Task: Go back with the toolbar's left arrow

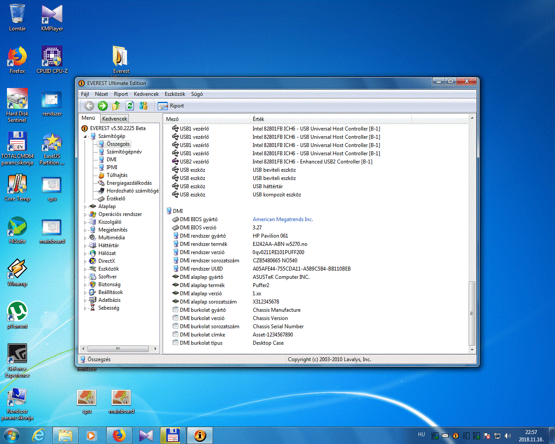Action: [89, 106]
